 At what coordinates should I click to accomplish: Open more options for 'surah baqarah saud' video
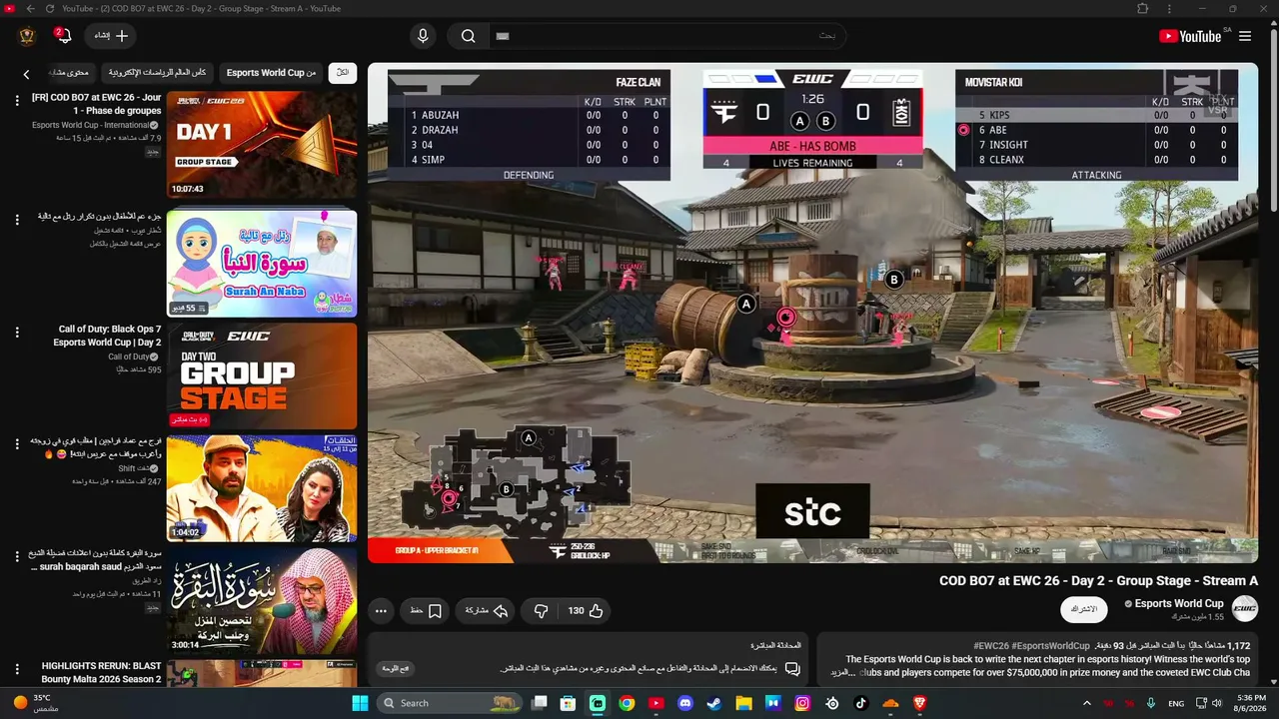[16, 555]
